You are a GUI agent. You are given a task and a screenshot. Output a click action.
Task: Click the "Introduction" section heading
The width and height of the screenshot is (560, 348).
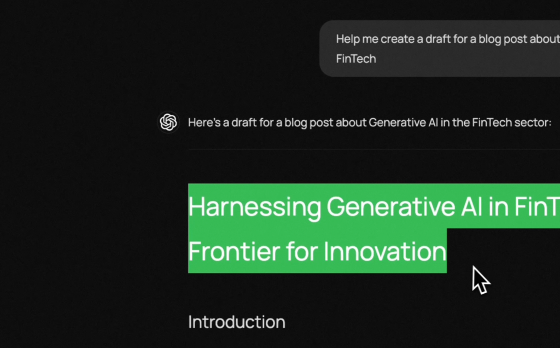click(x=237, y=322)
